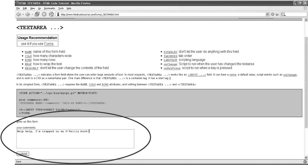Viewport: 308px width, 165px height.
Task: Open the LANGUAGE attribute link
Action: click(170, 60)
